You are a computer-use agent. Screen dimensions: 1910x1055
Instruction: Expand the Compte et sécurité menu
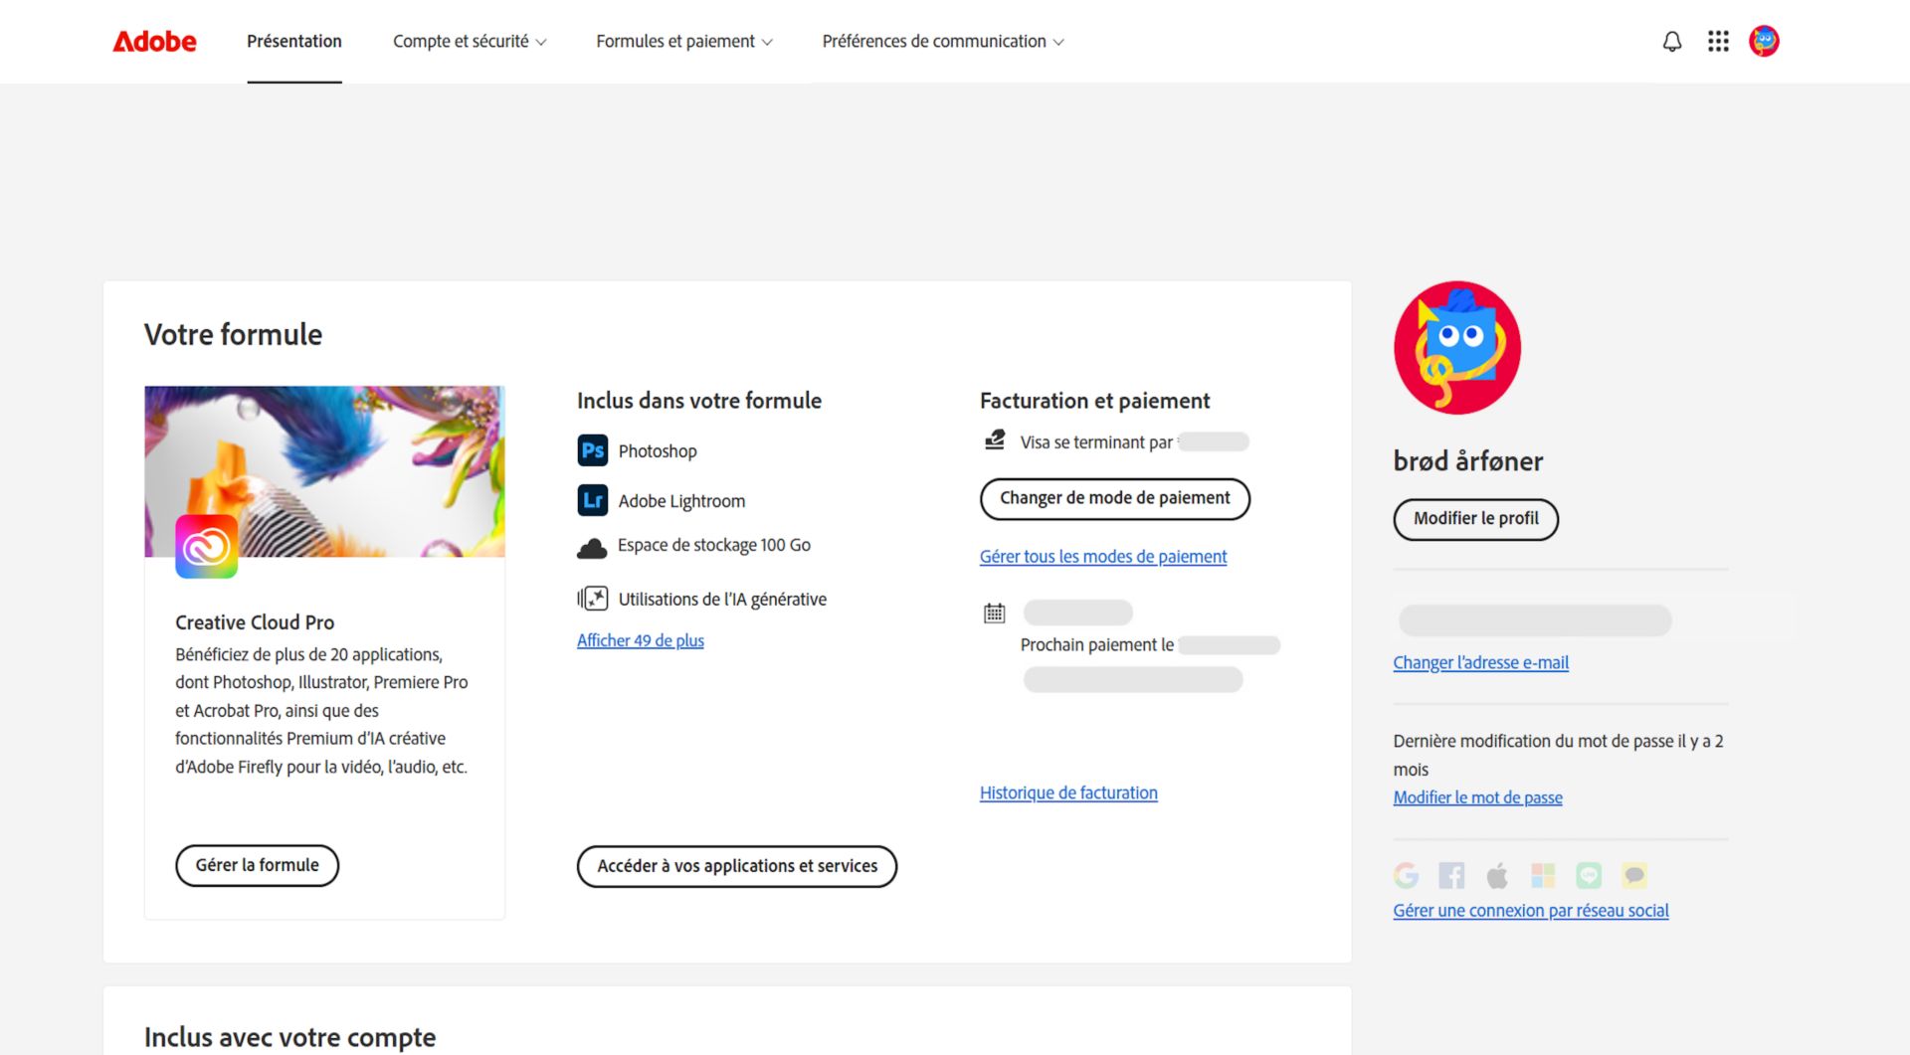470,41
